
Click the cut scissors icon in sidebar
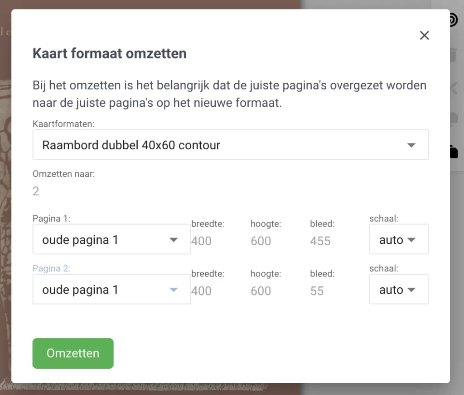click(454, 87)
